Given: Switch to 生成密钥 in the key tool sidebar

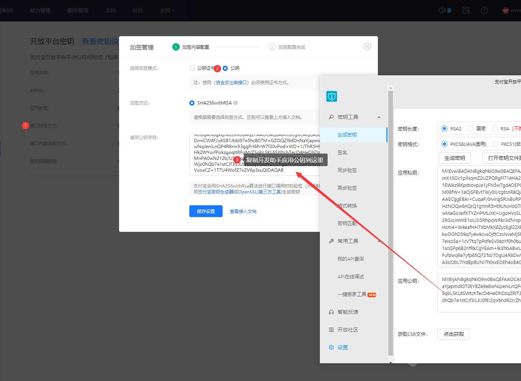Looking at the screenshot, I should [353, 135].
